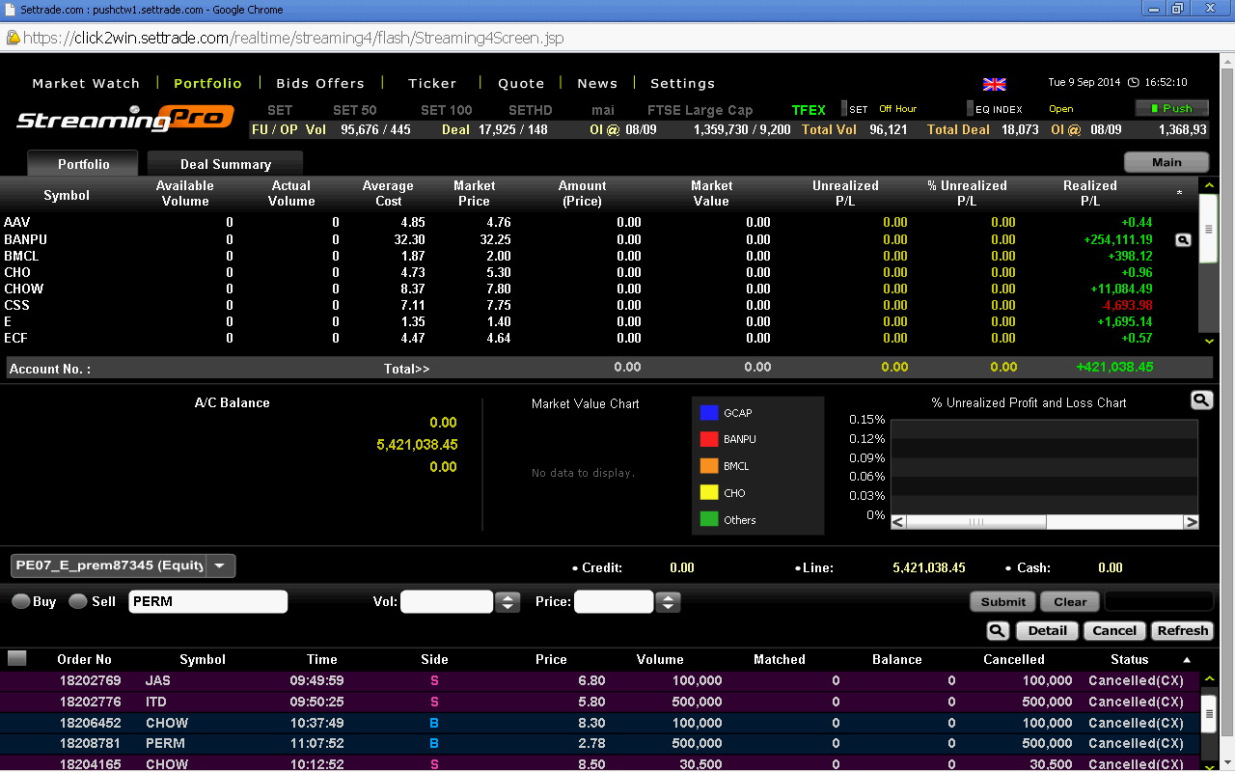Click the green Others legend swatch
The image size is (1235, 772).
tap(709, 519)
